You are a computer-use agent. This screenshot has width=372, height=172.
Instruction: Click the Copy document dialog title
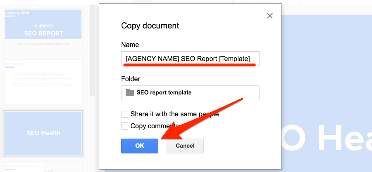click(x=150, y=26)
